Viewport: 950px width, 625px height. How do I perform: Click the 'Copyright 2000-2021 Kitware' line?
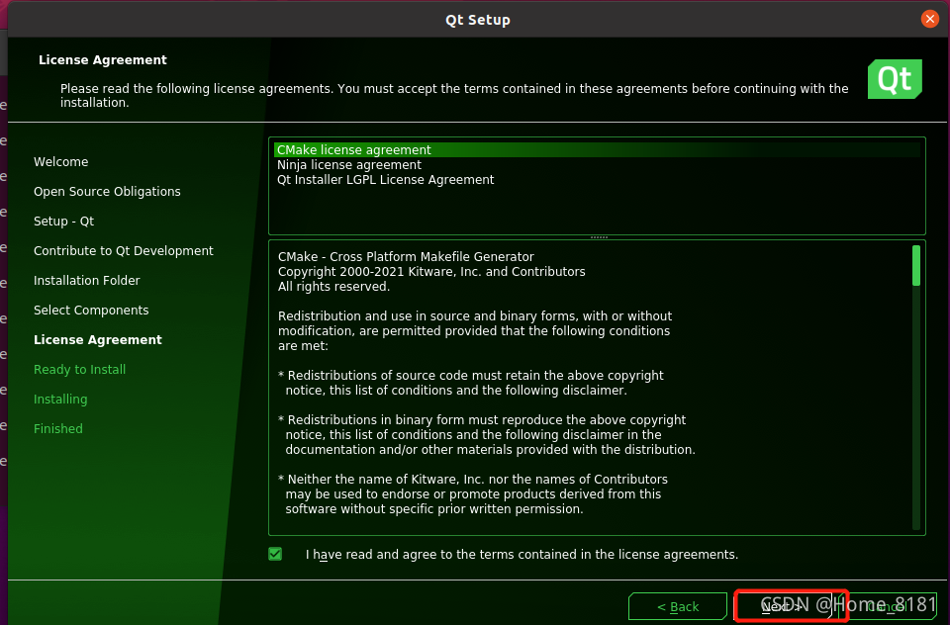[431, 271]
